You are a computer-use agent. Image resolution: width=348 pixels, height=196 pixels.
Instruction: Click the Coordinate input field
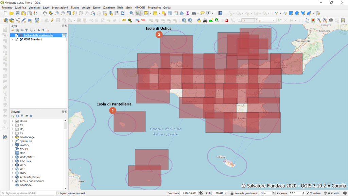[x=189, y=193]
